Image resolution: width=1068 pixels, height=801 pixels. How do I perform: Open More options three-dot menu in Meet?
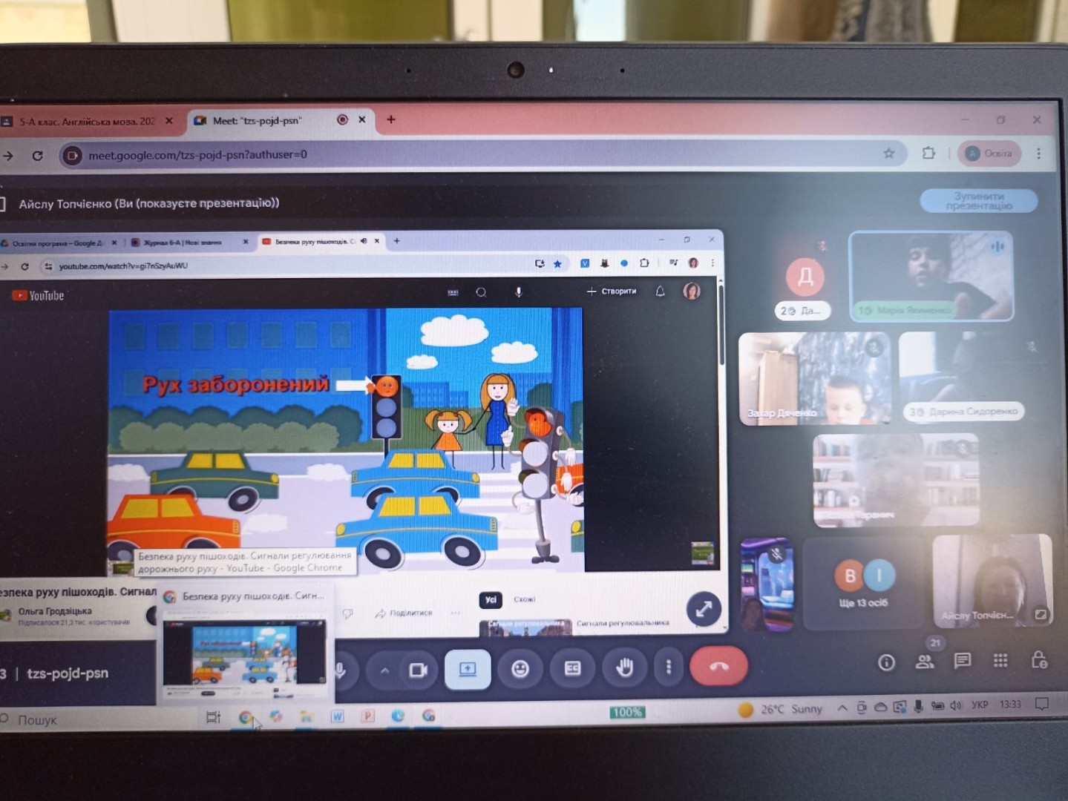[x=669, y=667]
